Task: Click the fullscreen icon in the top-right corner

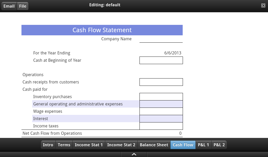Action: (x=263, y=5)
